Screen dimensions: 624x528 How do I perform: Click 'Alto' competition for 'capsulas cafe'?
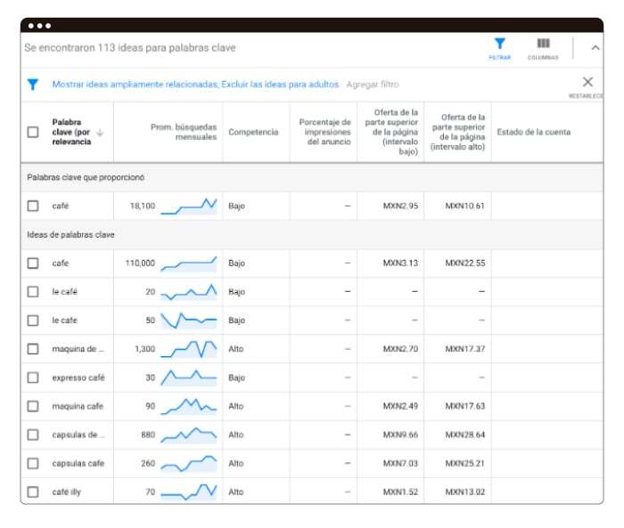pos(235,463)
